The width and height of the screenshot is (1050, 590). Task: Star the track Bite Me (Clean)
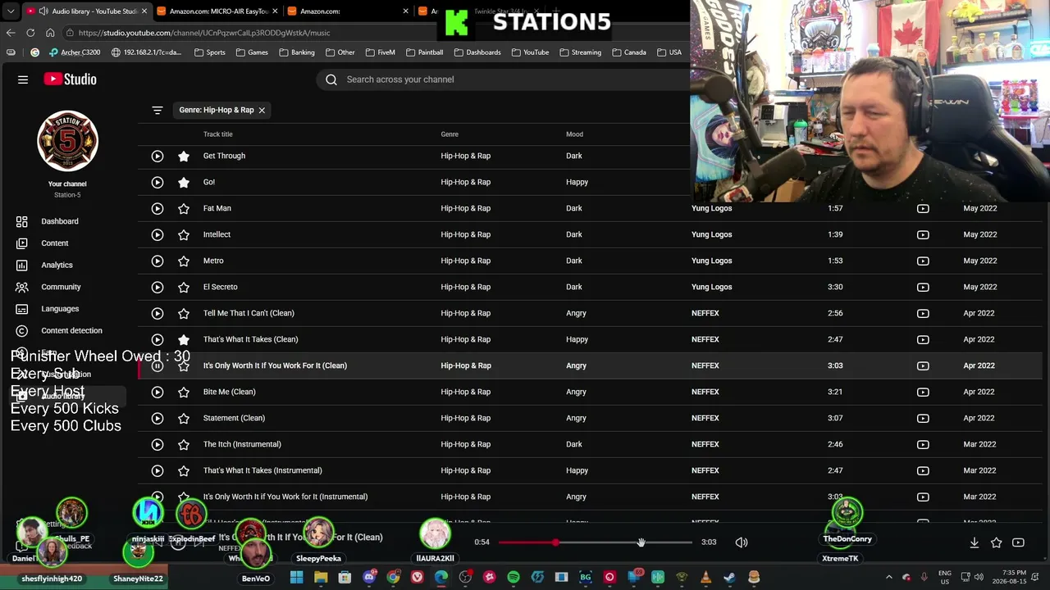pos(184,392)
